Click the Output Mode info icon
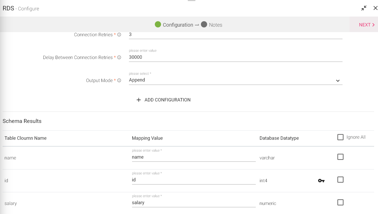This screenshot has width=378, height=214. click(119, 80)
